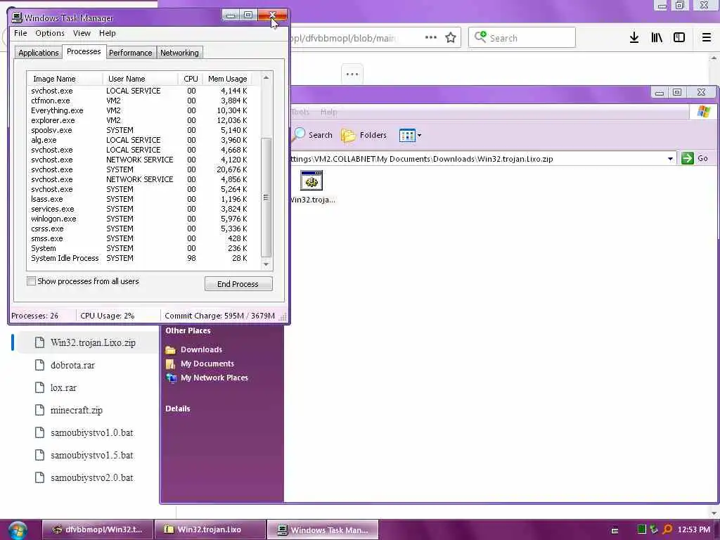The height and width of the screenshot is (540, 720).
Task: Click process list scroll up arrow
Action: click(266, 77)
